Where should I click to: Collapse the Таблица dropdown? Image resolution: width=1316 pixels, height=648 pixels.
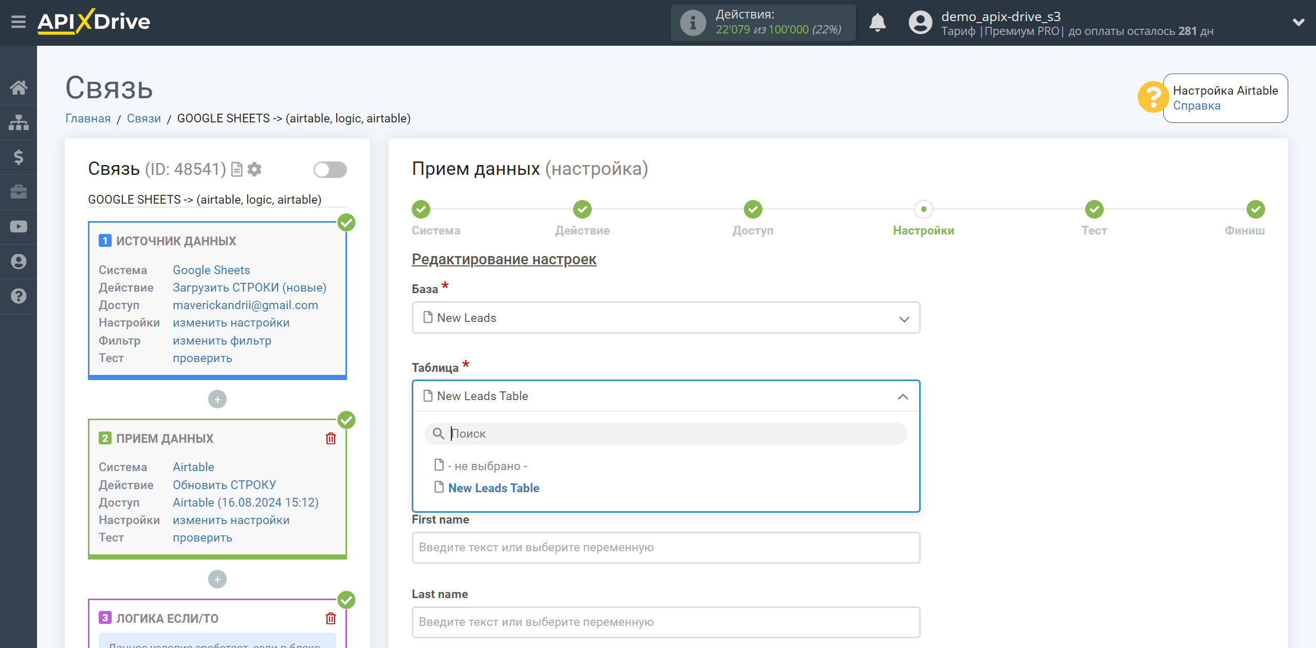pyautogui.click(x=666, y=396)
